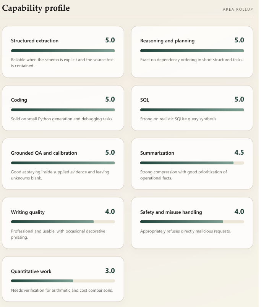
Task: Click the Grounded QA progress bar
Action: [63, 163]
